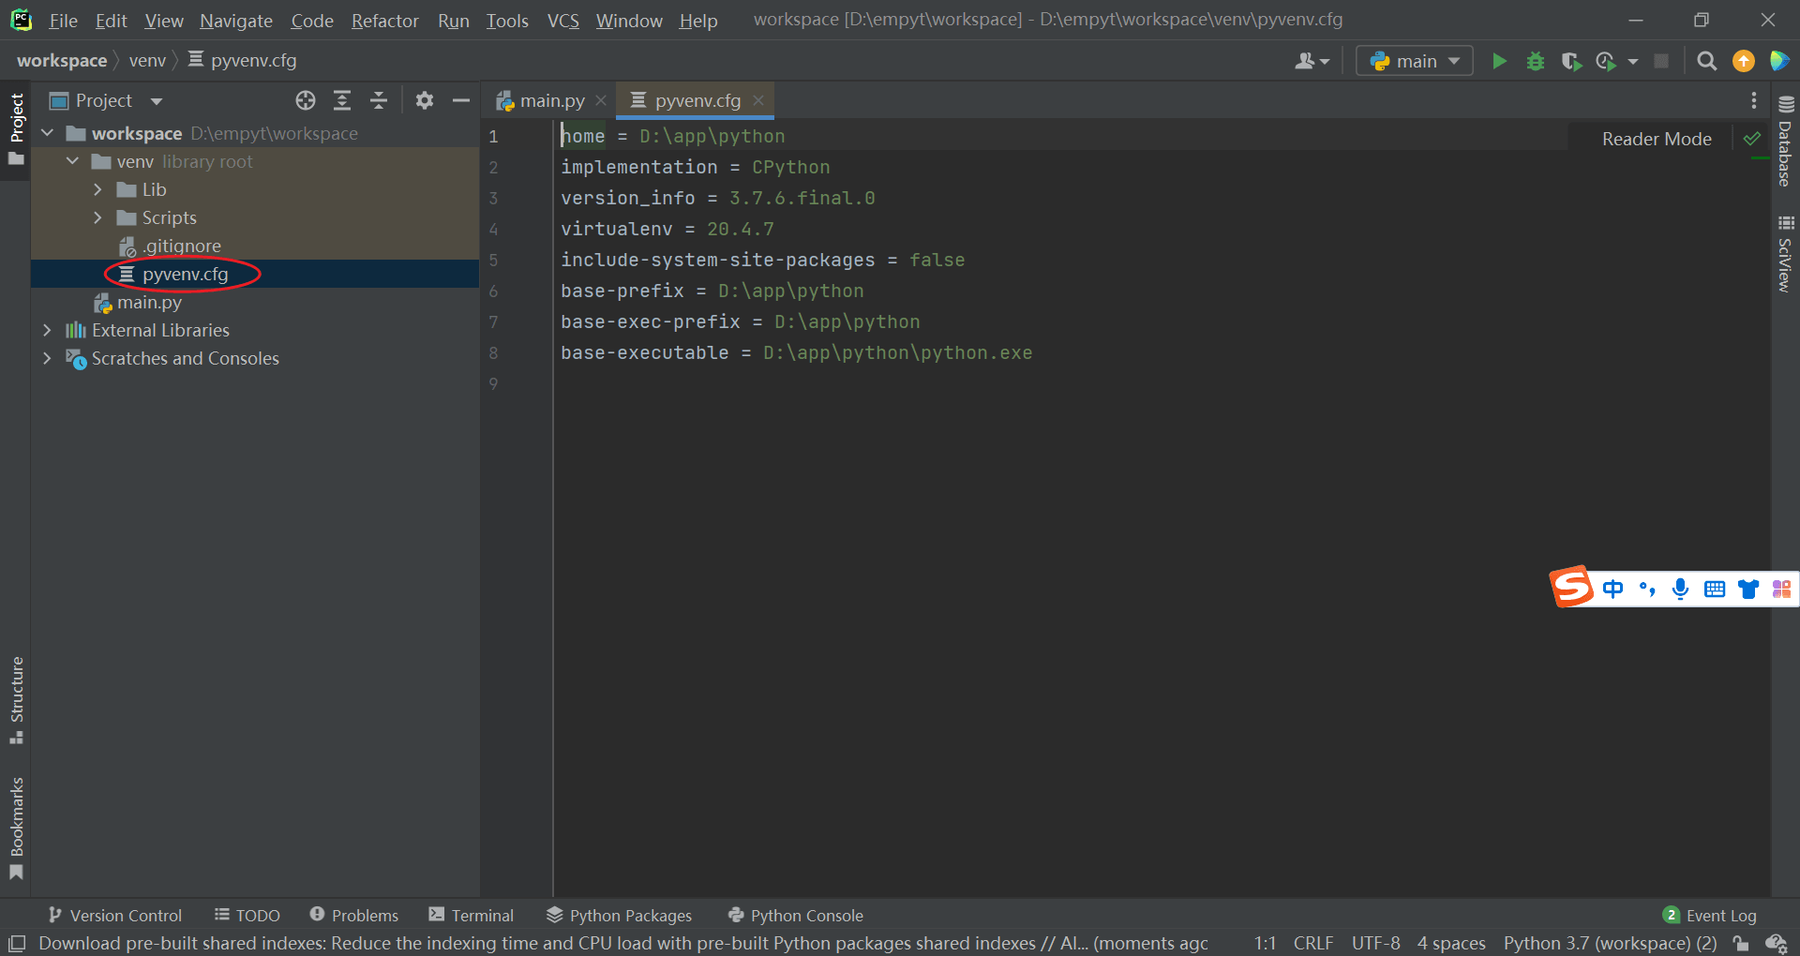The image size is (1800, 956).
Task: Toggle Sogou punctuation mode button
Action: [1647, 589]
